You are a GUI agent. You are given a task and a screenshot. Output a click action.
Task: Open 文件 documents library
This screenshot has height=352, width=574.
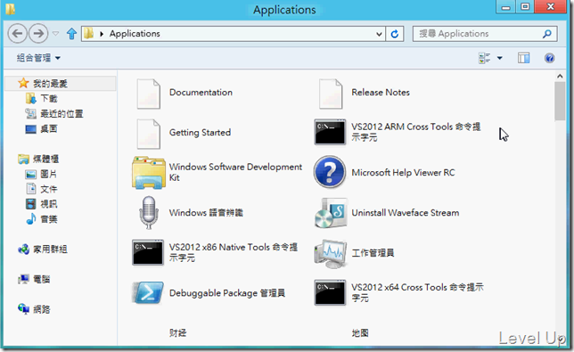pos(41,189)
